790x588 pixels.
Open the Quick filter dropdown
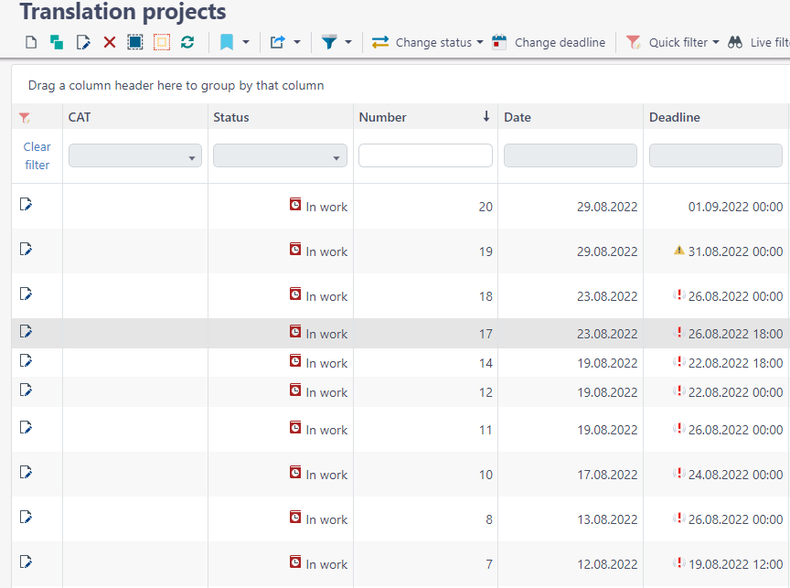click(x=715, y=42)
